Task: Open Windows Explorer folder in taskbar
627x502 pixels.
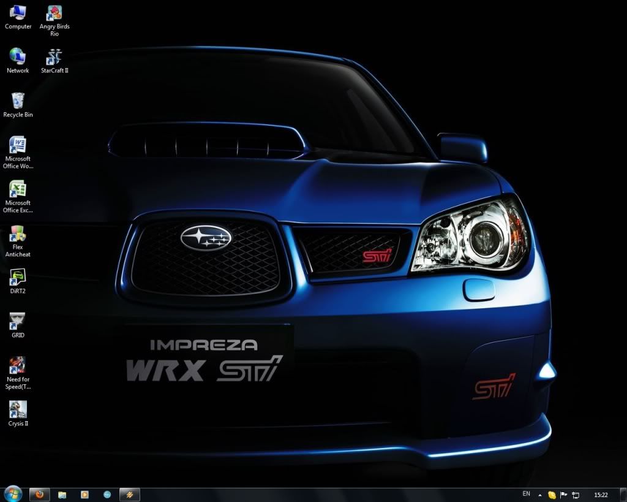Action: 62,495
